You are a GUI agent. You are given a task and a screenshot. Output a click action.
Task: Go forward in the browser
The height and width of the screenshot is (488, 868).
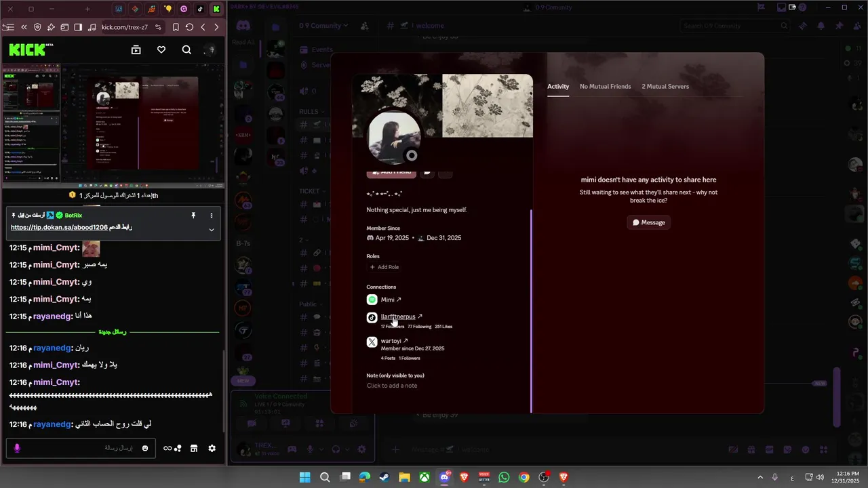(216, 27)
